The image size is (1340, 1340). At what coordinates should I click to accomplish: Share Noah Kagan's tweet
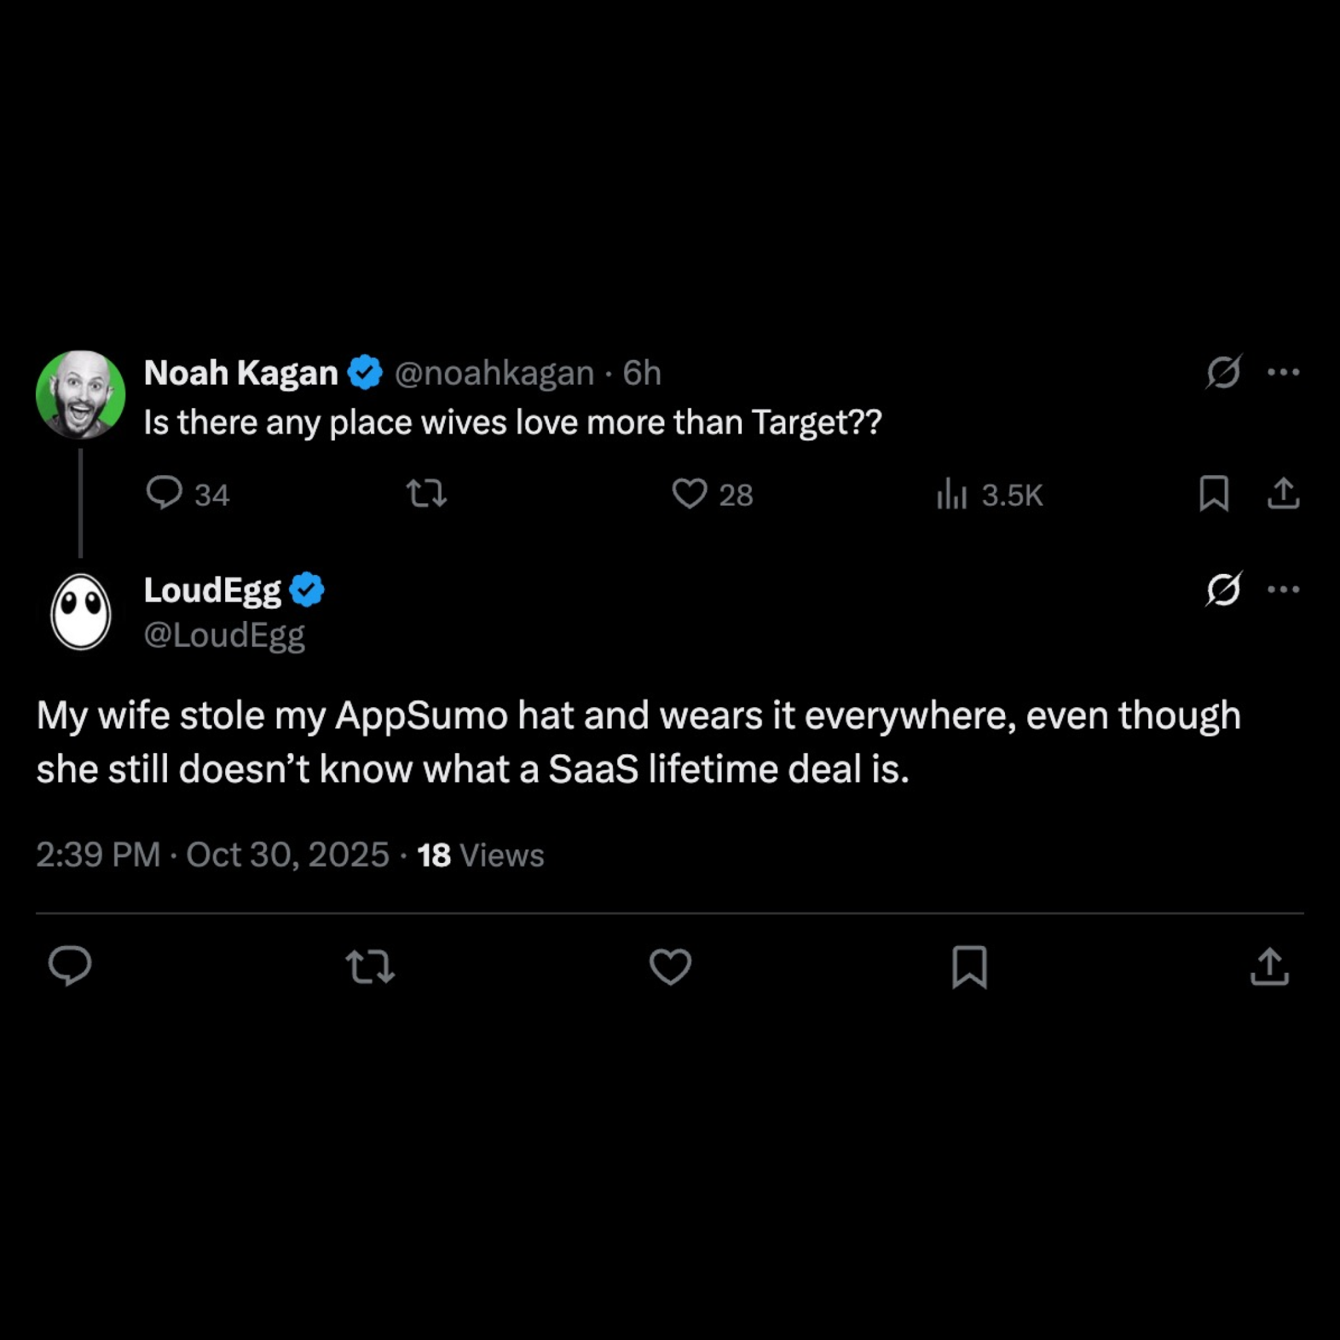tap(1284, 494)
